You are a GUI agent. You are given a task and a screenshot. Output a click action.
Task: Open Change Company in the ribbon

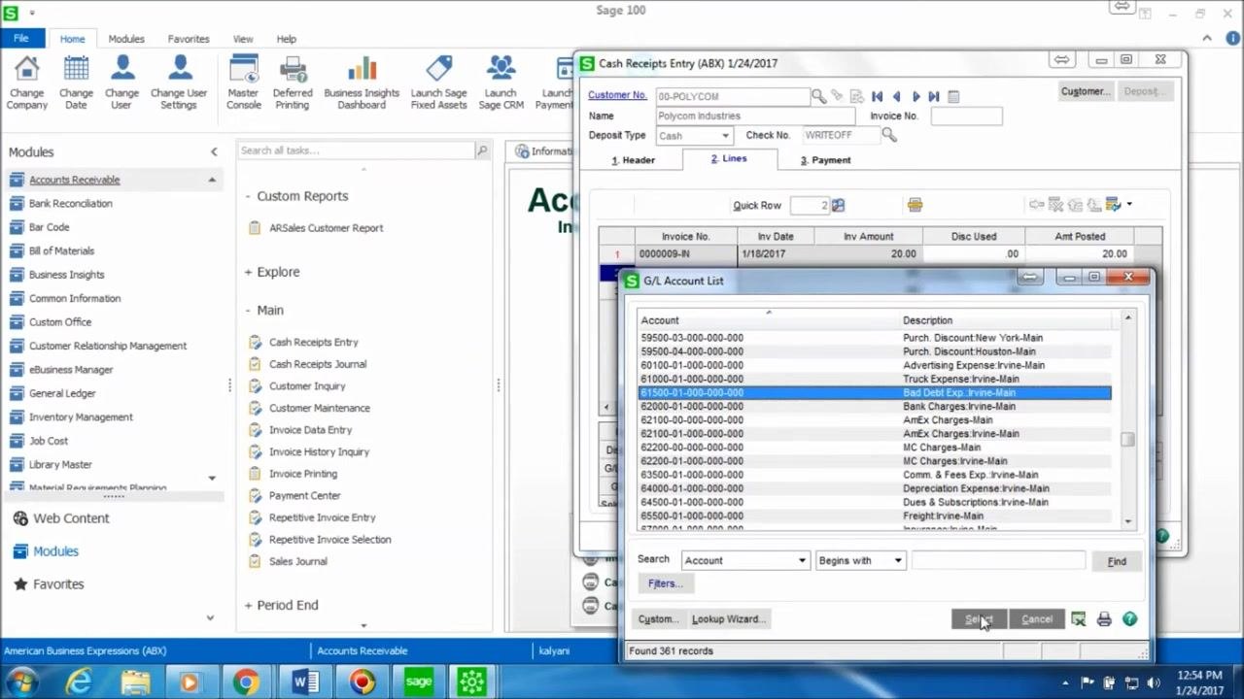(x=27, y=83)
